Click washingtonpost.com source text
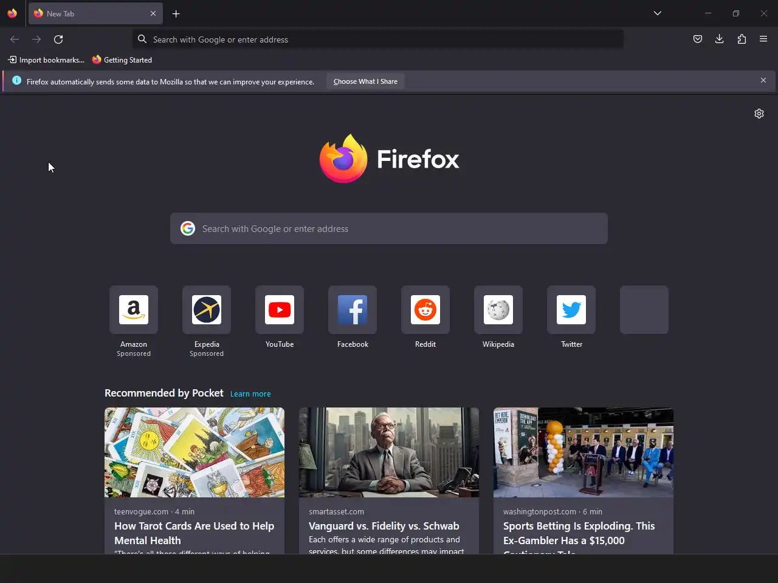This screenshot has height=583, width=778. pyautogui.click(x=540, y=511)
